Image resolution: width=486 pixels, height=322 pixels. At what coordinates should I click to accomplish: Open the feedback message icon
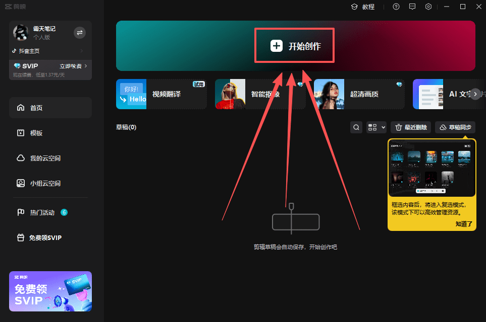(412, 7)
